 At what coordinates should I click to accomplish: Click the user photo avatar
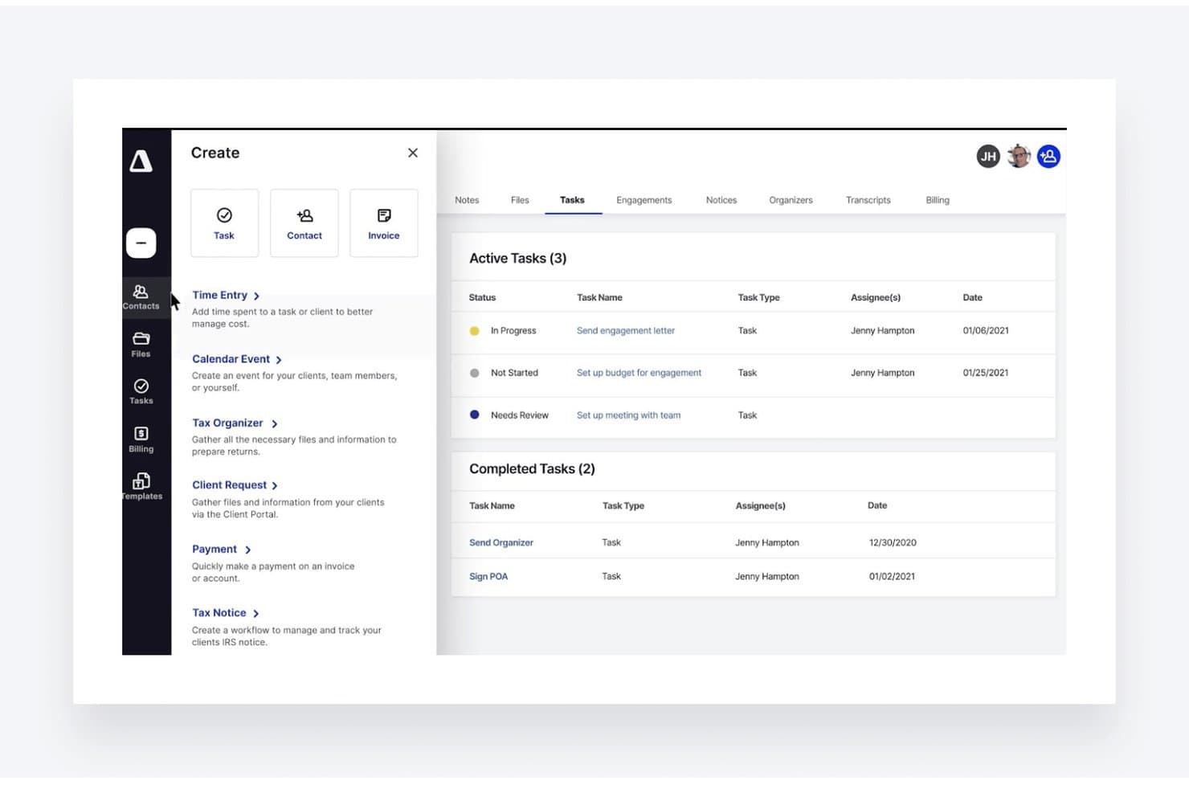(1019, 156)
